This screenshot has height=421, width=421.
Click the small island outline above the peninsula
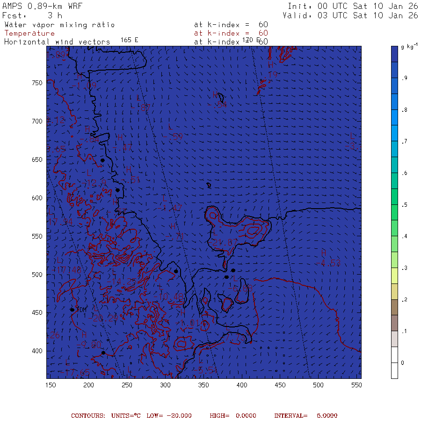(209, 186)
